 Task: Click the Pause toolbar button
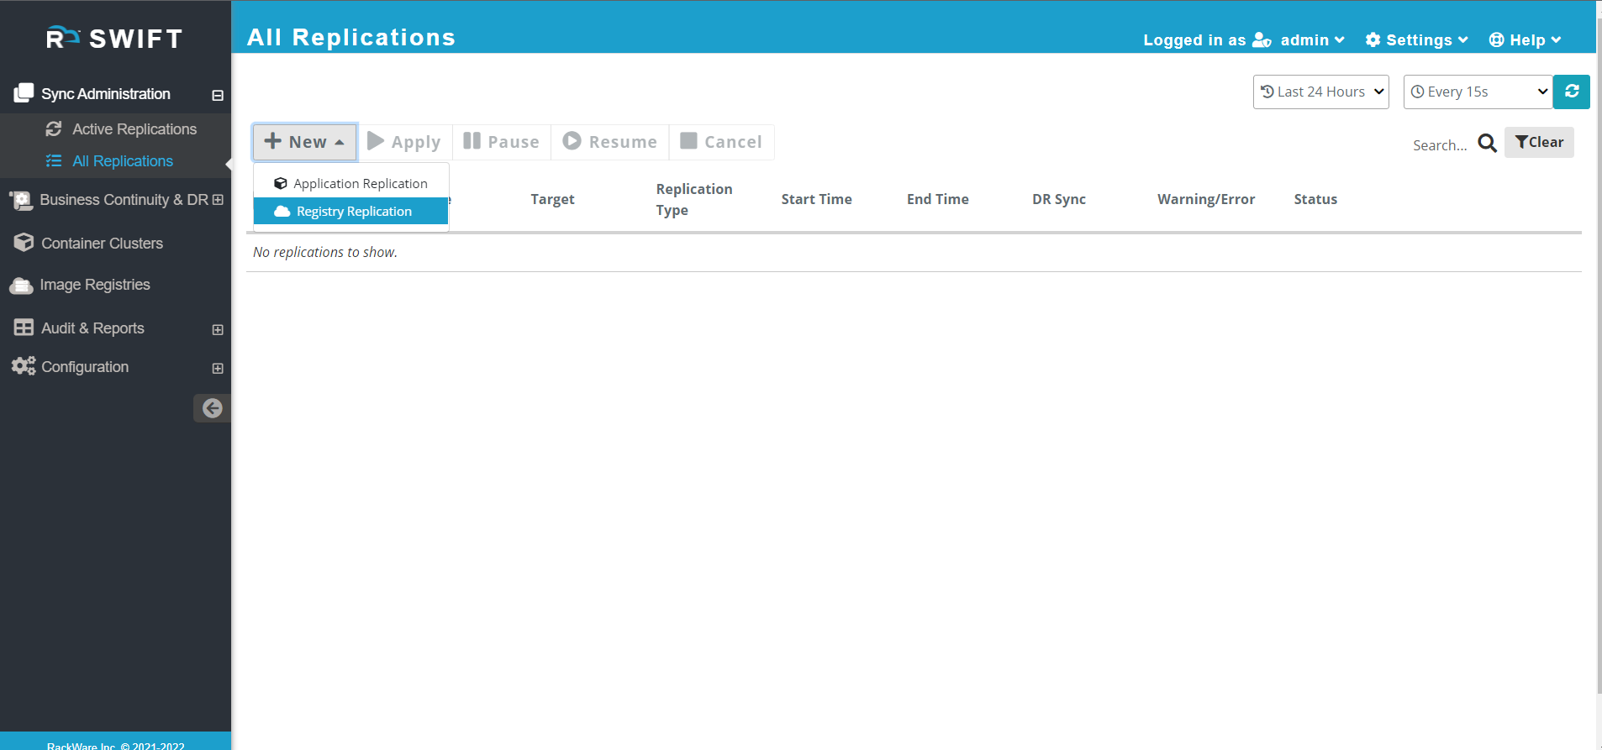pos(501,142)
